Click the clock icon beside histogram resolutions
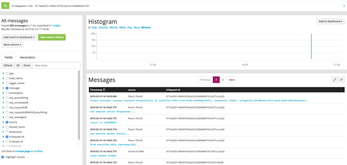Image resolution: width=347 pixels, height=165 pixels. tap(89, 28)
